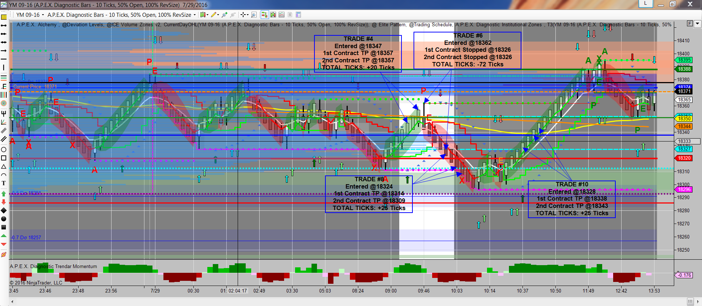Expand the chart style candlestick dropdown
702x306 pixels.
pos(207,15)
